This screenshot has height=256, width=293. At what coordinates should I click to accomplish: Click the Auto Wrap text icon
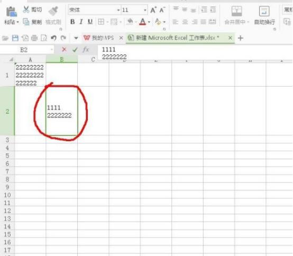coord(264,11)
